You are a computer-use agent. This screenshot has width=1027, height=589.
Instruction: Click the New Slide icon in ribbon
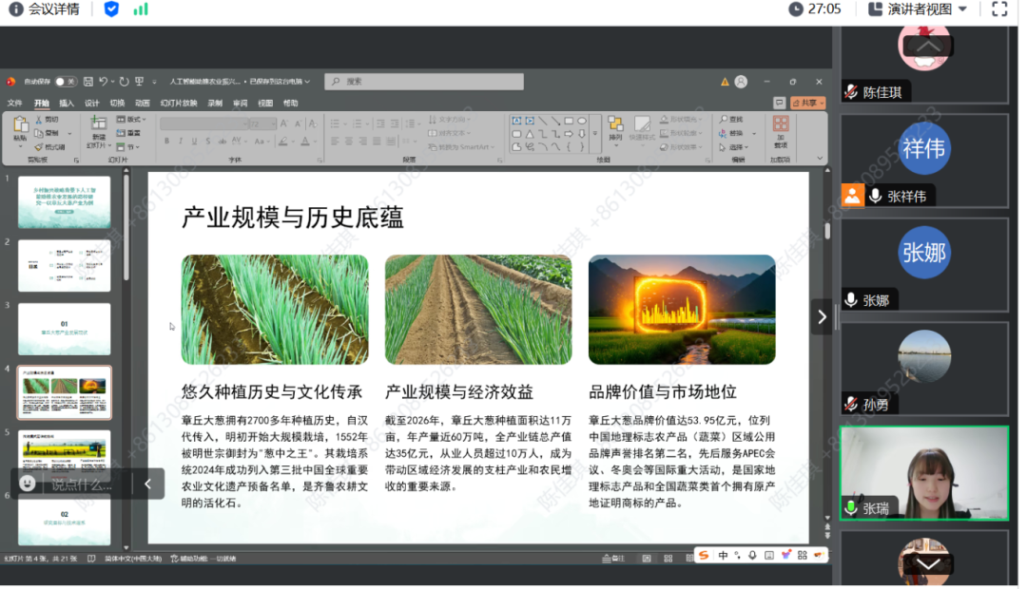(99, 127)
